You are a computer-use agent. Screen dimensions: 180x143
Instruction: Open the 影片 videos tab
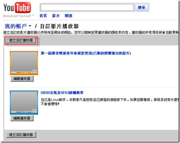coord(56,16)
